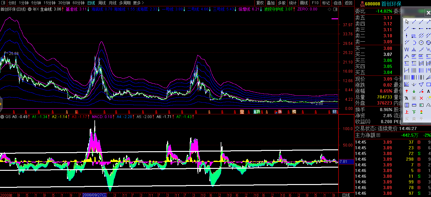Click the 收益(三) label
This screenshot has width=431, height=197.
362,122
